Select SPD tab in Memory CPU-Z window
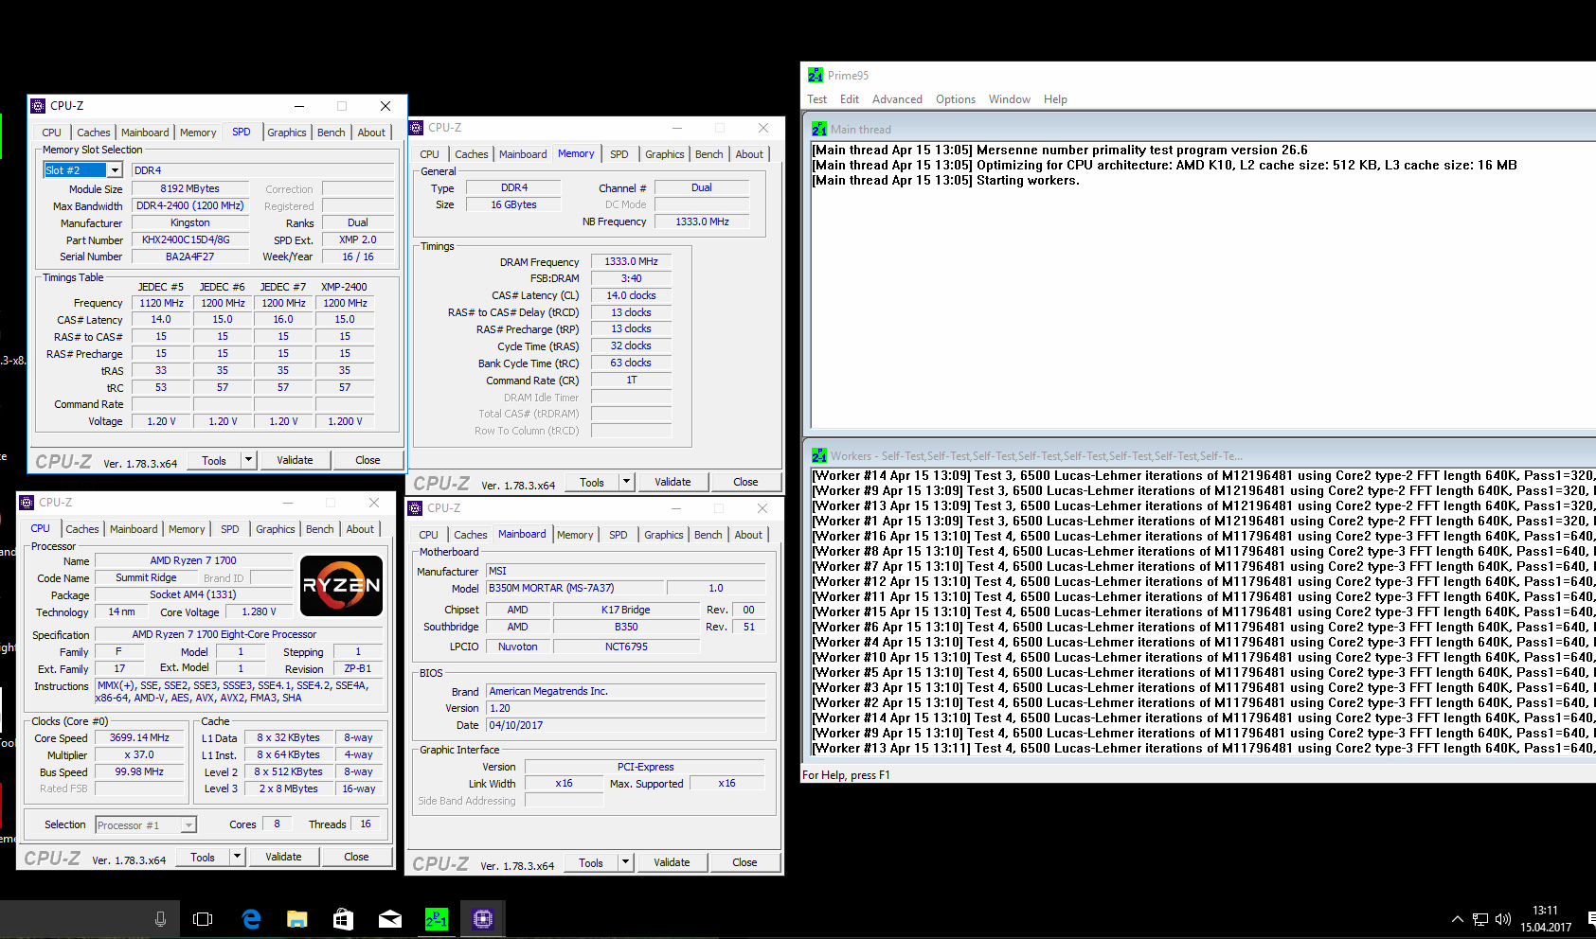Viewport: 1596px width, 939px height. point(619,154)
